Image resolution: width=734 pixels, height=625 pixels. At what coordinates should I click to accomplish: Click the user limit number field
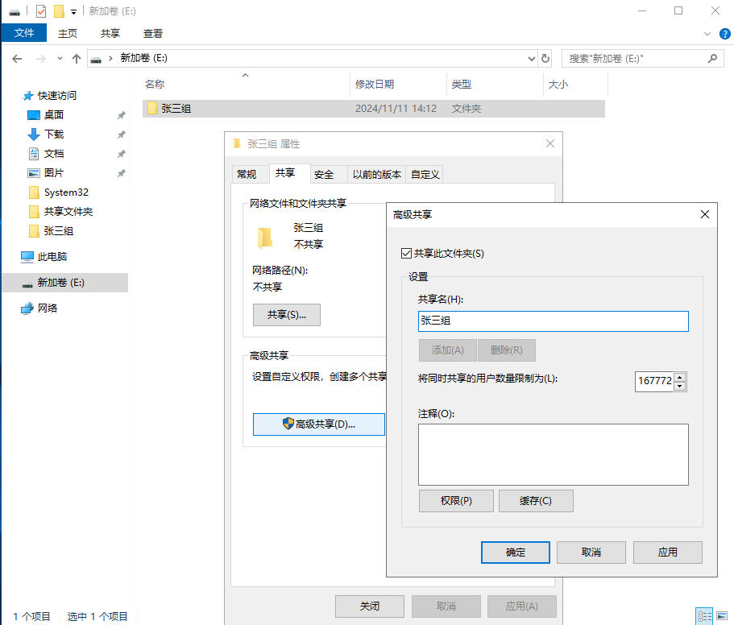[654, 381]
